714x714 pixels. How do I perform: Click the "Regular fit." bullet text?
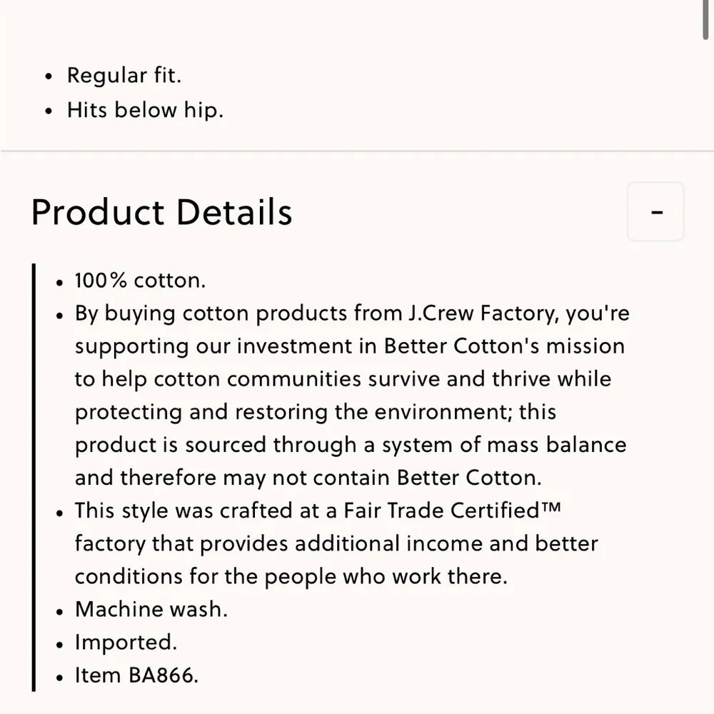pos(124,75)
